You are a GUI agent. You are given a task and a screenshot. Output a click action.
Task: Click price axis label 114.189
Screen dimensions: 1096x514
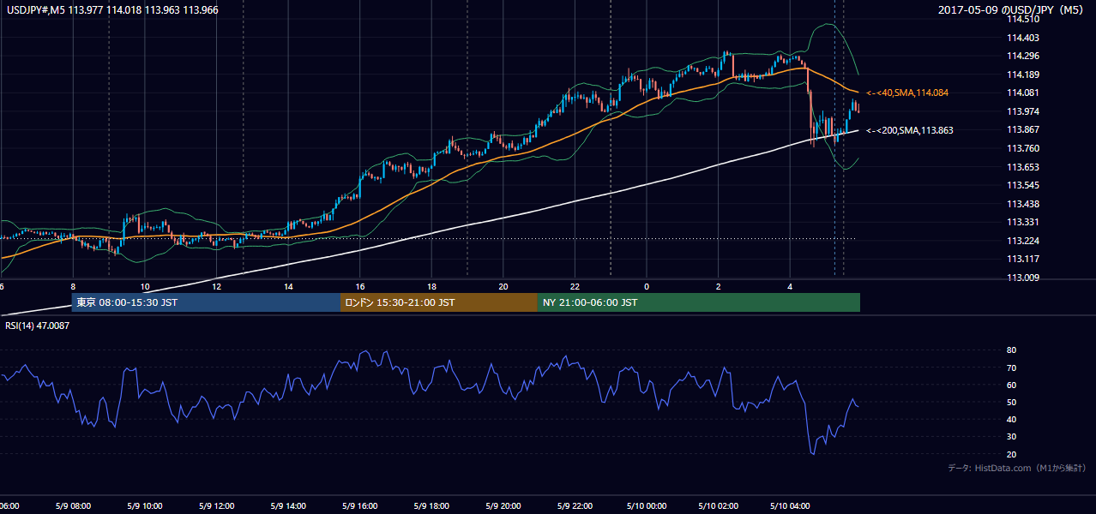pyautogui.click(x=1023, y=75)
